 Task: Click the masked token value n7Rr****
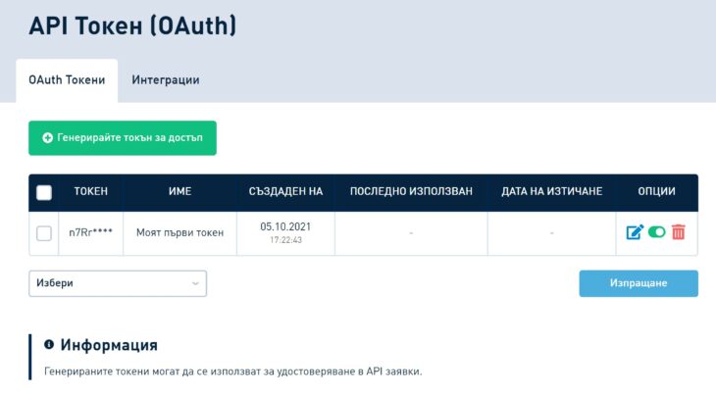[x=91, y=232]
